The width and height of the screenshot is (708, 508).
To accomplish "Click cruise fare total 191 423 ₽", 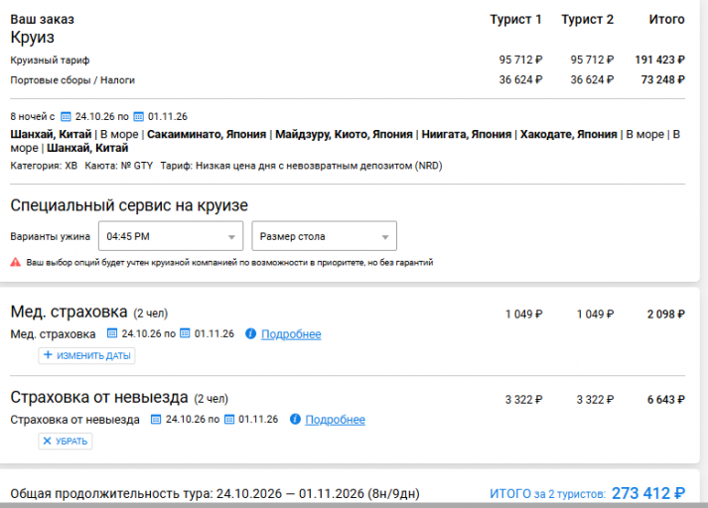I will (x=659, y=60).
